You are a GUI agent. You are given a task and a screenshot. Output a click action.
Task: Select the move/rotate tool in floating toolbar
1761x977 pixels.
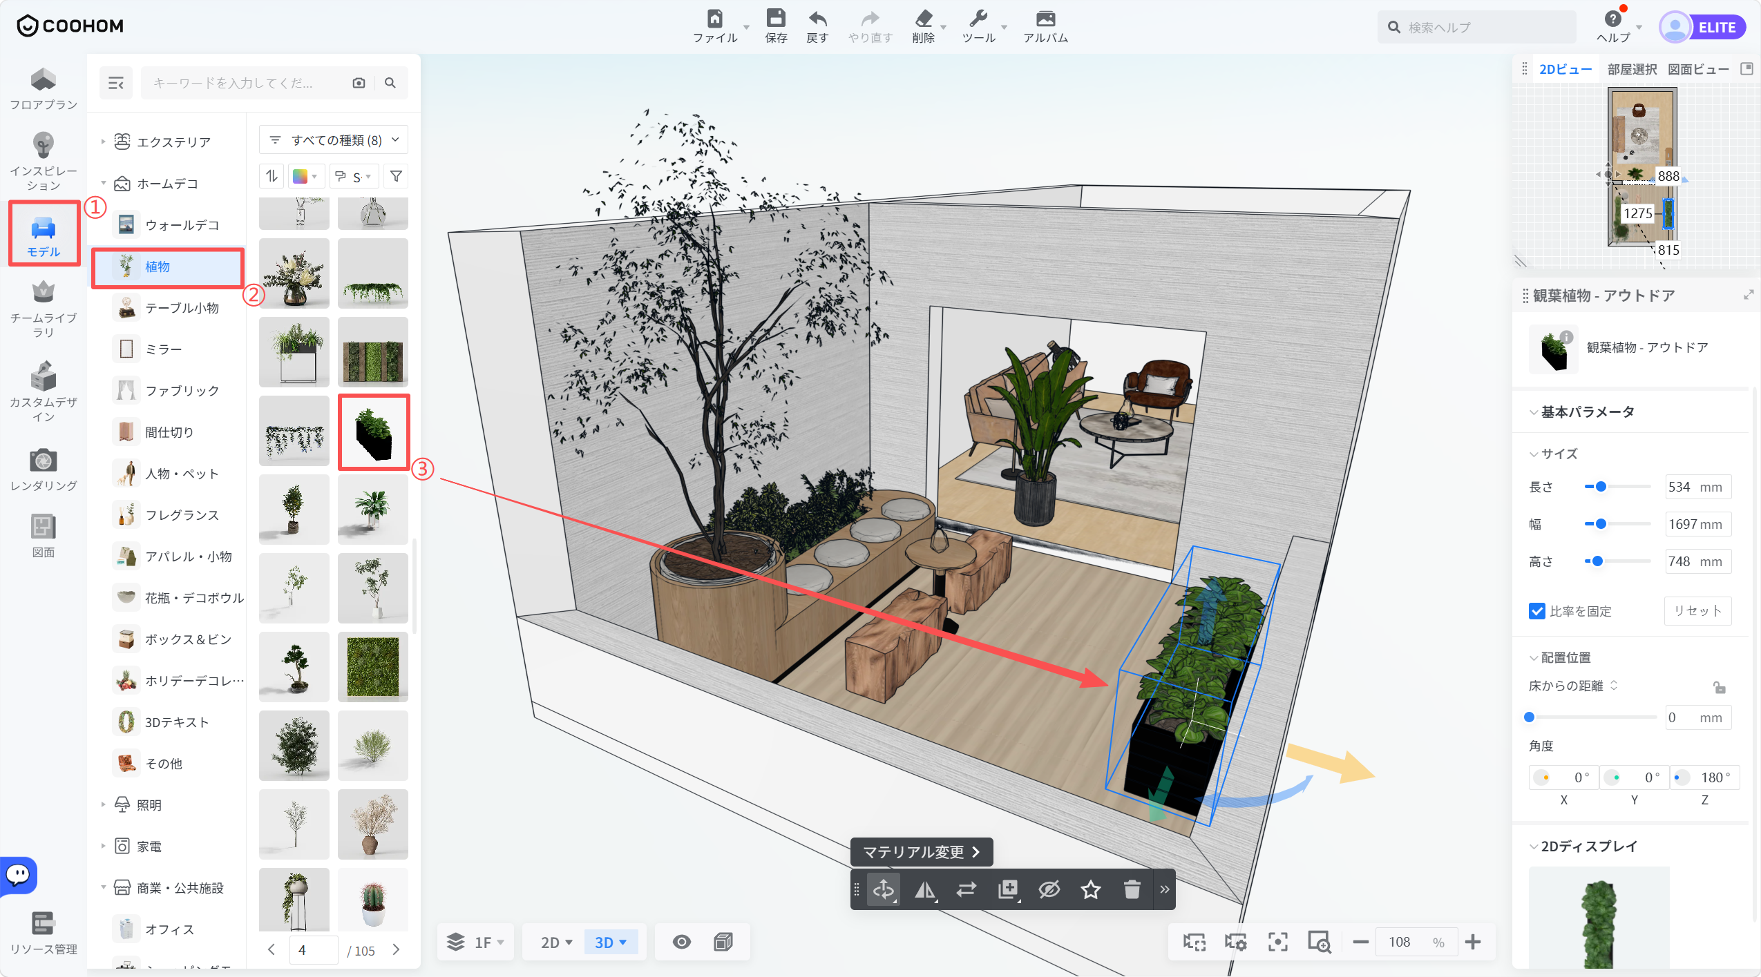884,889
